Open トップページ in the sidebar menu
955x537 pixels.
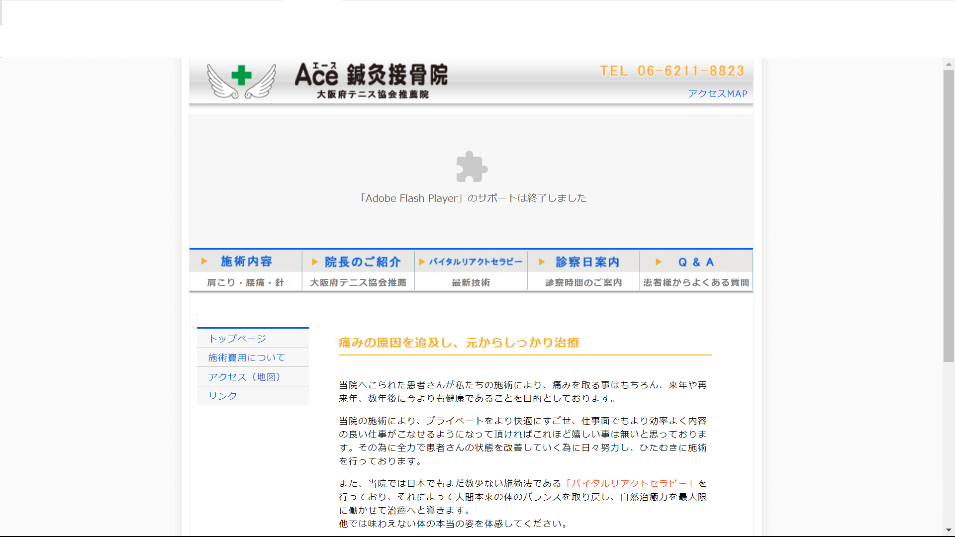[x=253, y=339]
